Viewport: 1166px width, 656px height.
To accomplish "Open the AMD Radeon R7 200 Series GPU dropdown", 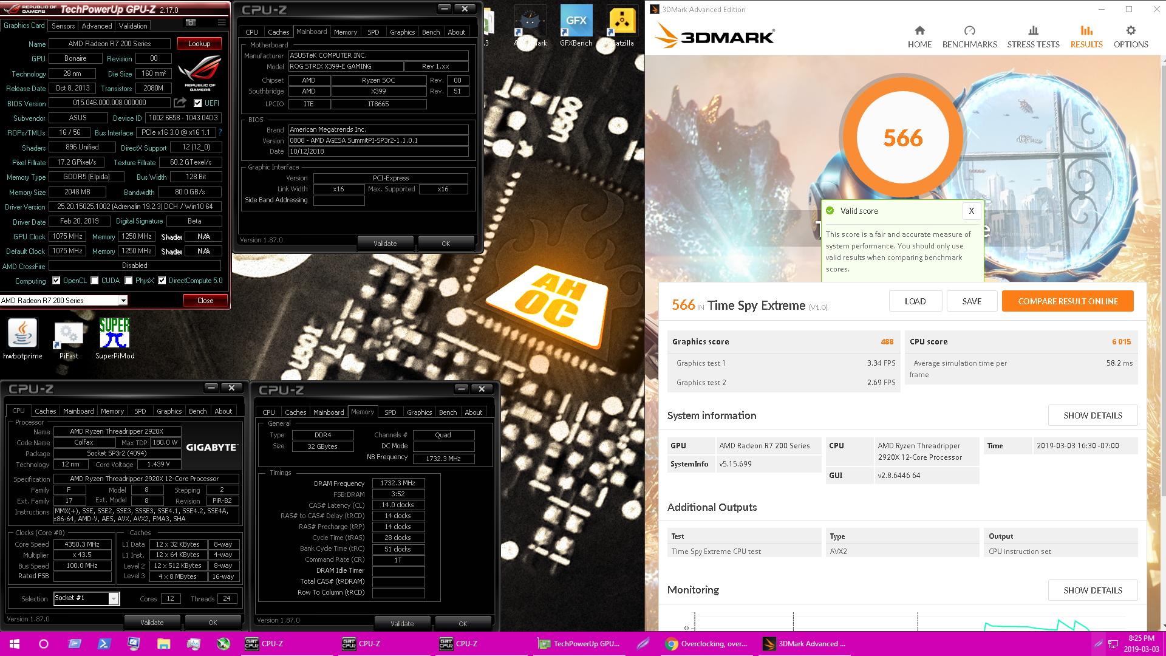I will pyautogui.click(x=64, y=301).
